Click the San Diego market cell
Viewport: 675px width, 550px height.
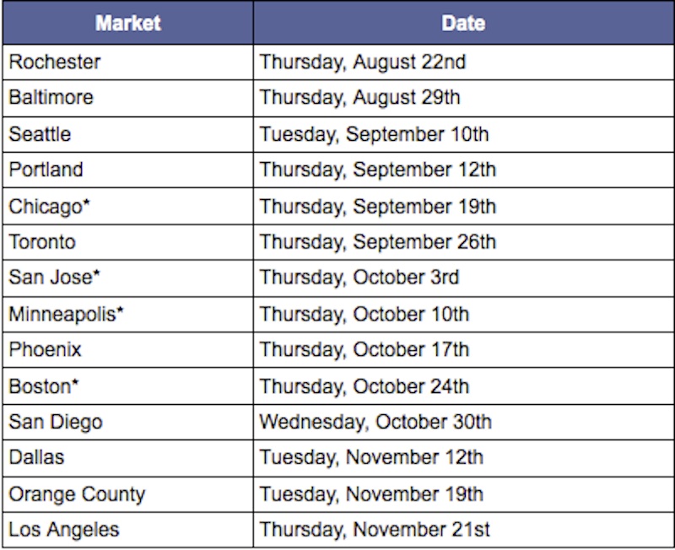pyautogui.click(x=128, y=422)
